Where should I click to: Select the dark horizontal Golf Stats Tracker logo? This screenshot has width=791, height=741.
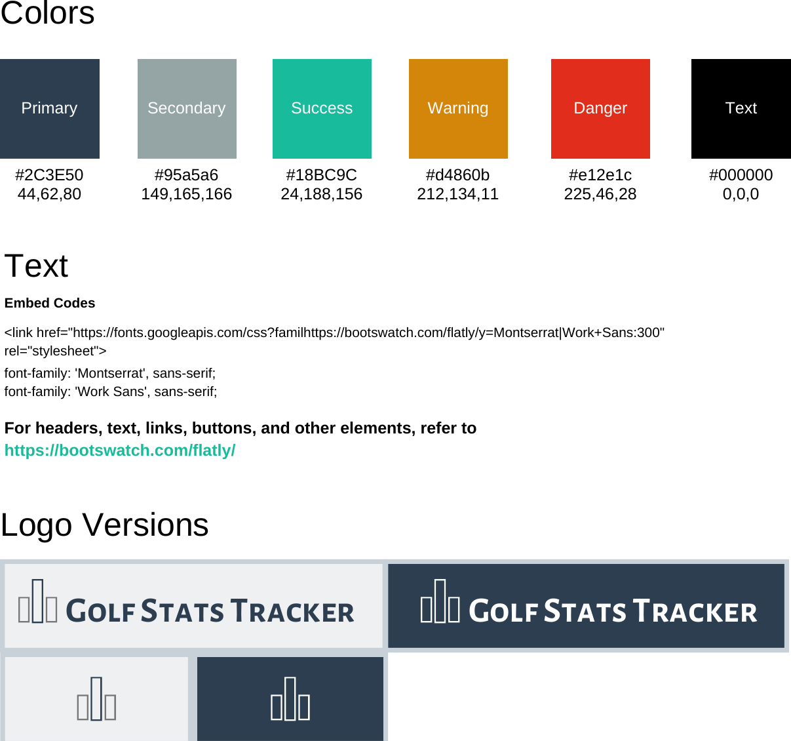tap(587, 605)
